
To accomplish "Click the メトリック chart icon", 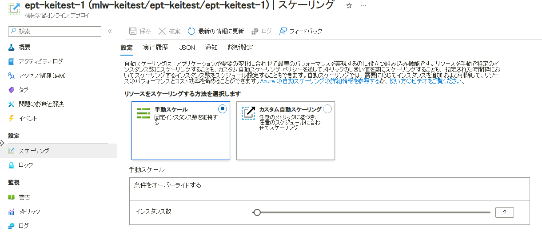I will pyautogui.click(x=12, y=212).
